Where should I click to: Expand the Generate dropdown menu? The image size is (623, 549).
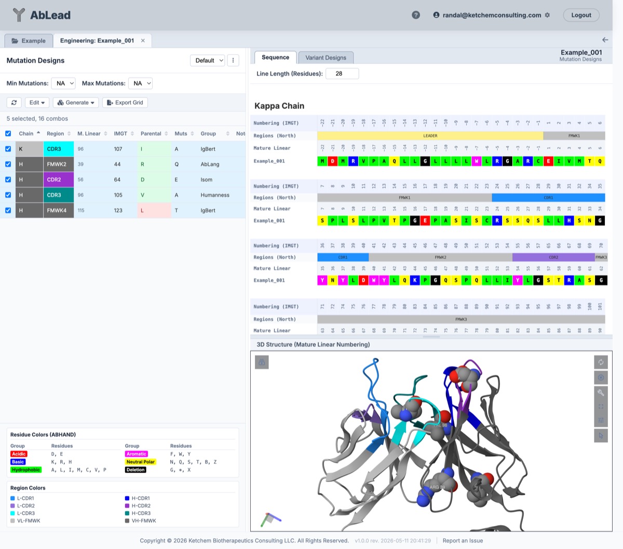76,103
